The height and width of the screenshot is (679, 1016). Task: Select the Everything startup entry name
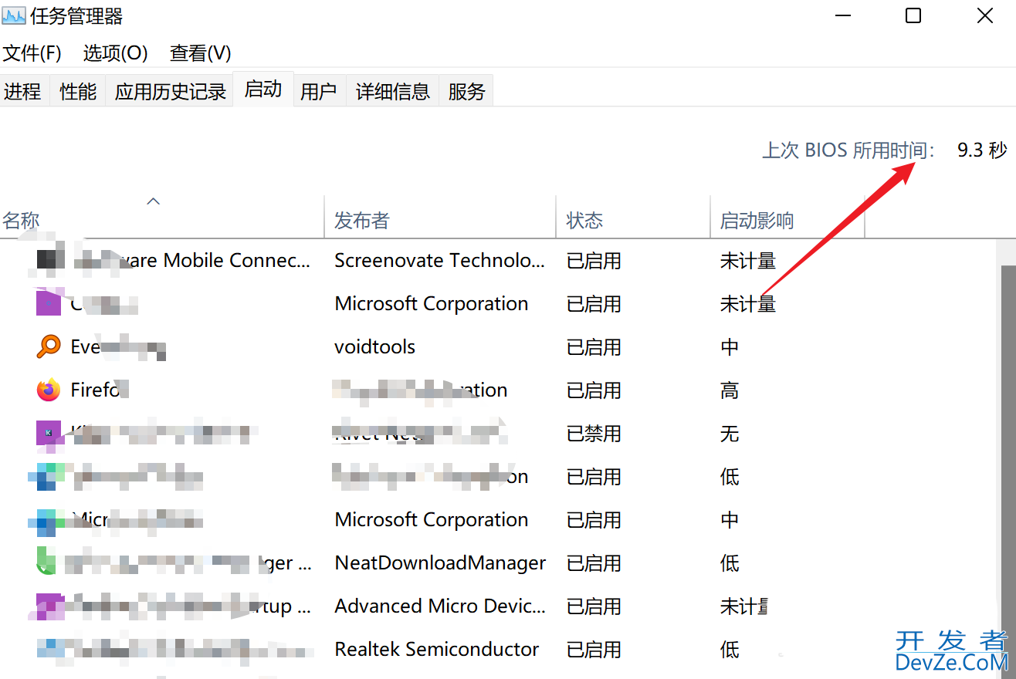(117, 348)
